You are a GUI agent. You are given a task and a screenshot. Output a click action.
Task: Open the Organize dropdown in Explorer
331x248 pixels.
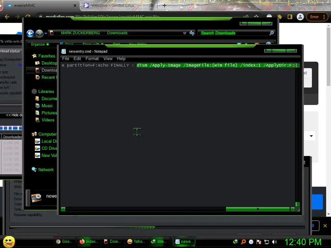click(x=40, y=44)
